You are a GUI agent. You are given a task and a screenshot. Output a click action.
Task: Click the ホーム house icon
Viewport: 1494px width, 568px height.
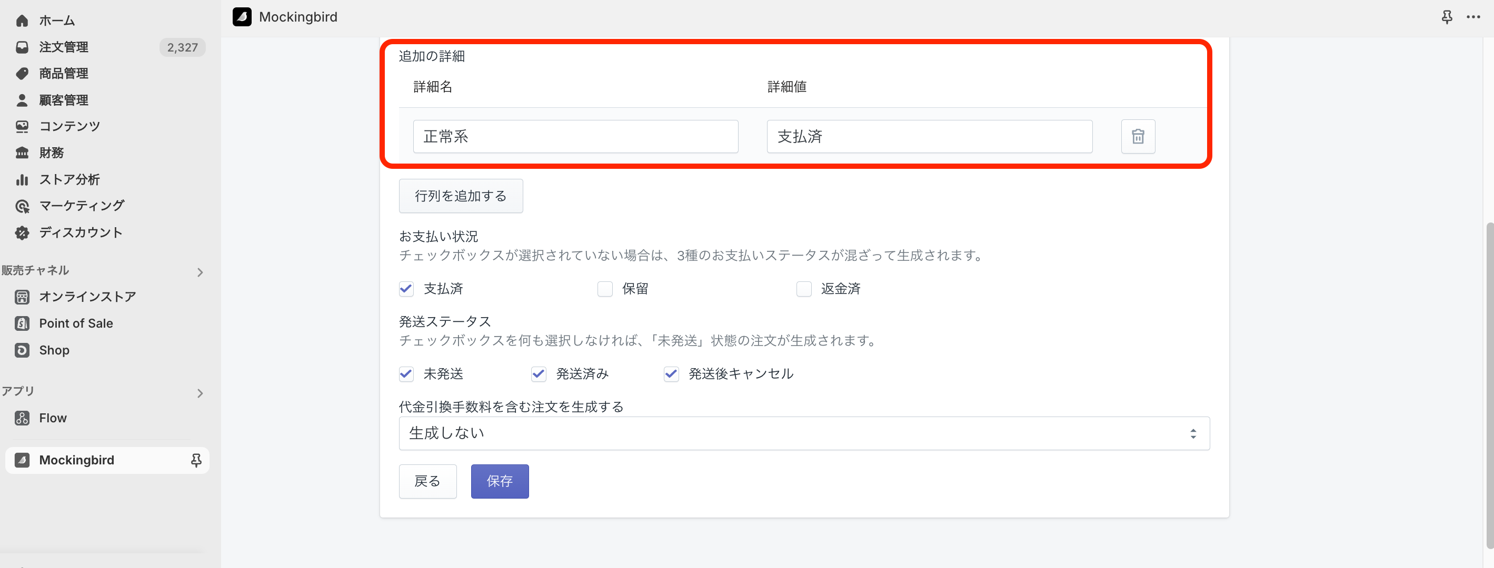click(x=22, y=21)
